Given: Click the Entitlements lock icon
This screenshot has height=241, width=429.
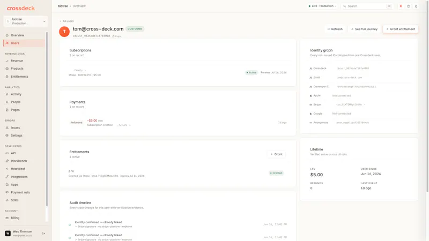Looking at the screenshot, I should [7, 77].
